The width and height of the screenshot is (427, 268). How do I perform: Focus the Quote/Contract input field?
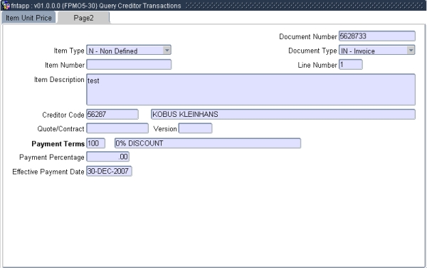pos(117,128)
